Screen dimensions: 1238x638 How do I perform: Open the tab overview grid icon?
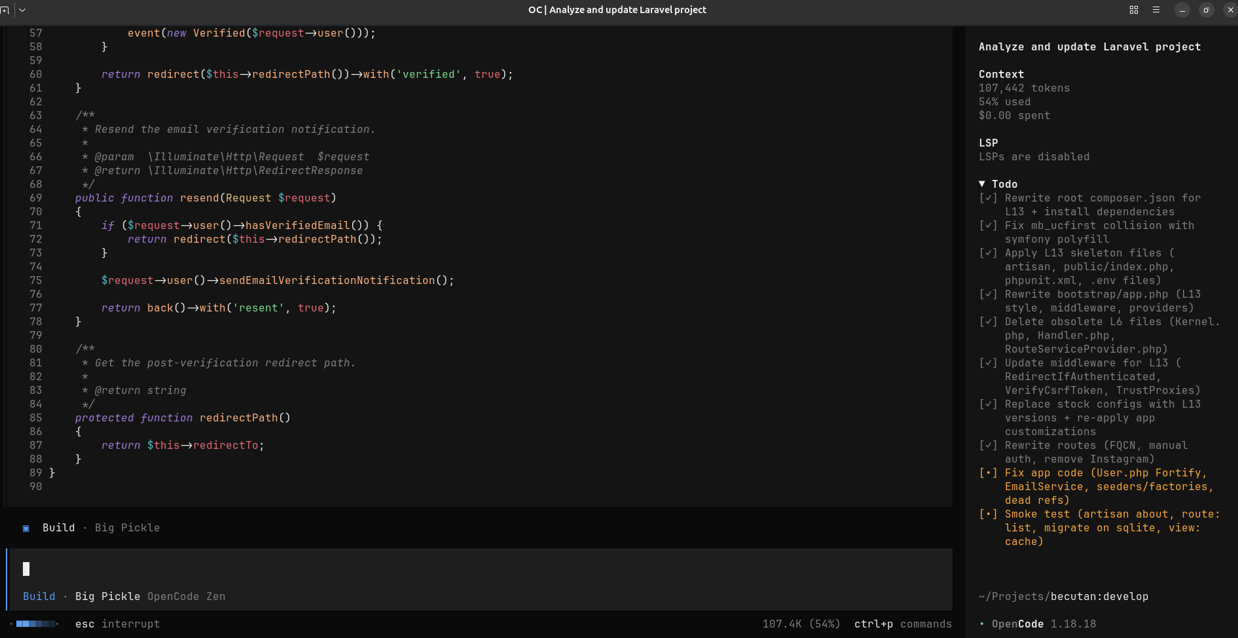(x=1134, y=10)
